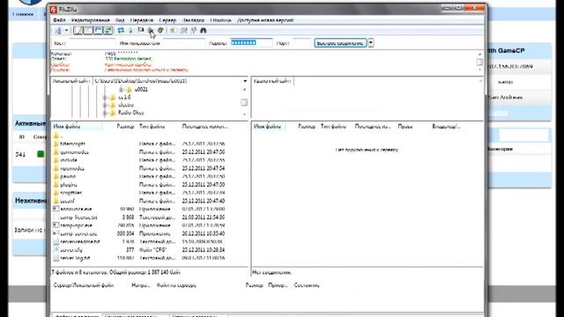
Task: Select the filterscripts folder row
Action: point(149,144)
